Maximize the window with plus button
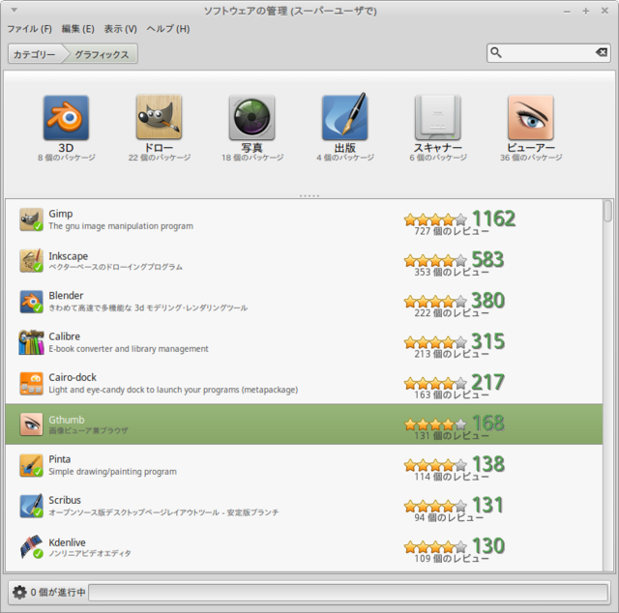Image resolution: width=619 pixels, height=613 pixels. pos(586,11)
